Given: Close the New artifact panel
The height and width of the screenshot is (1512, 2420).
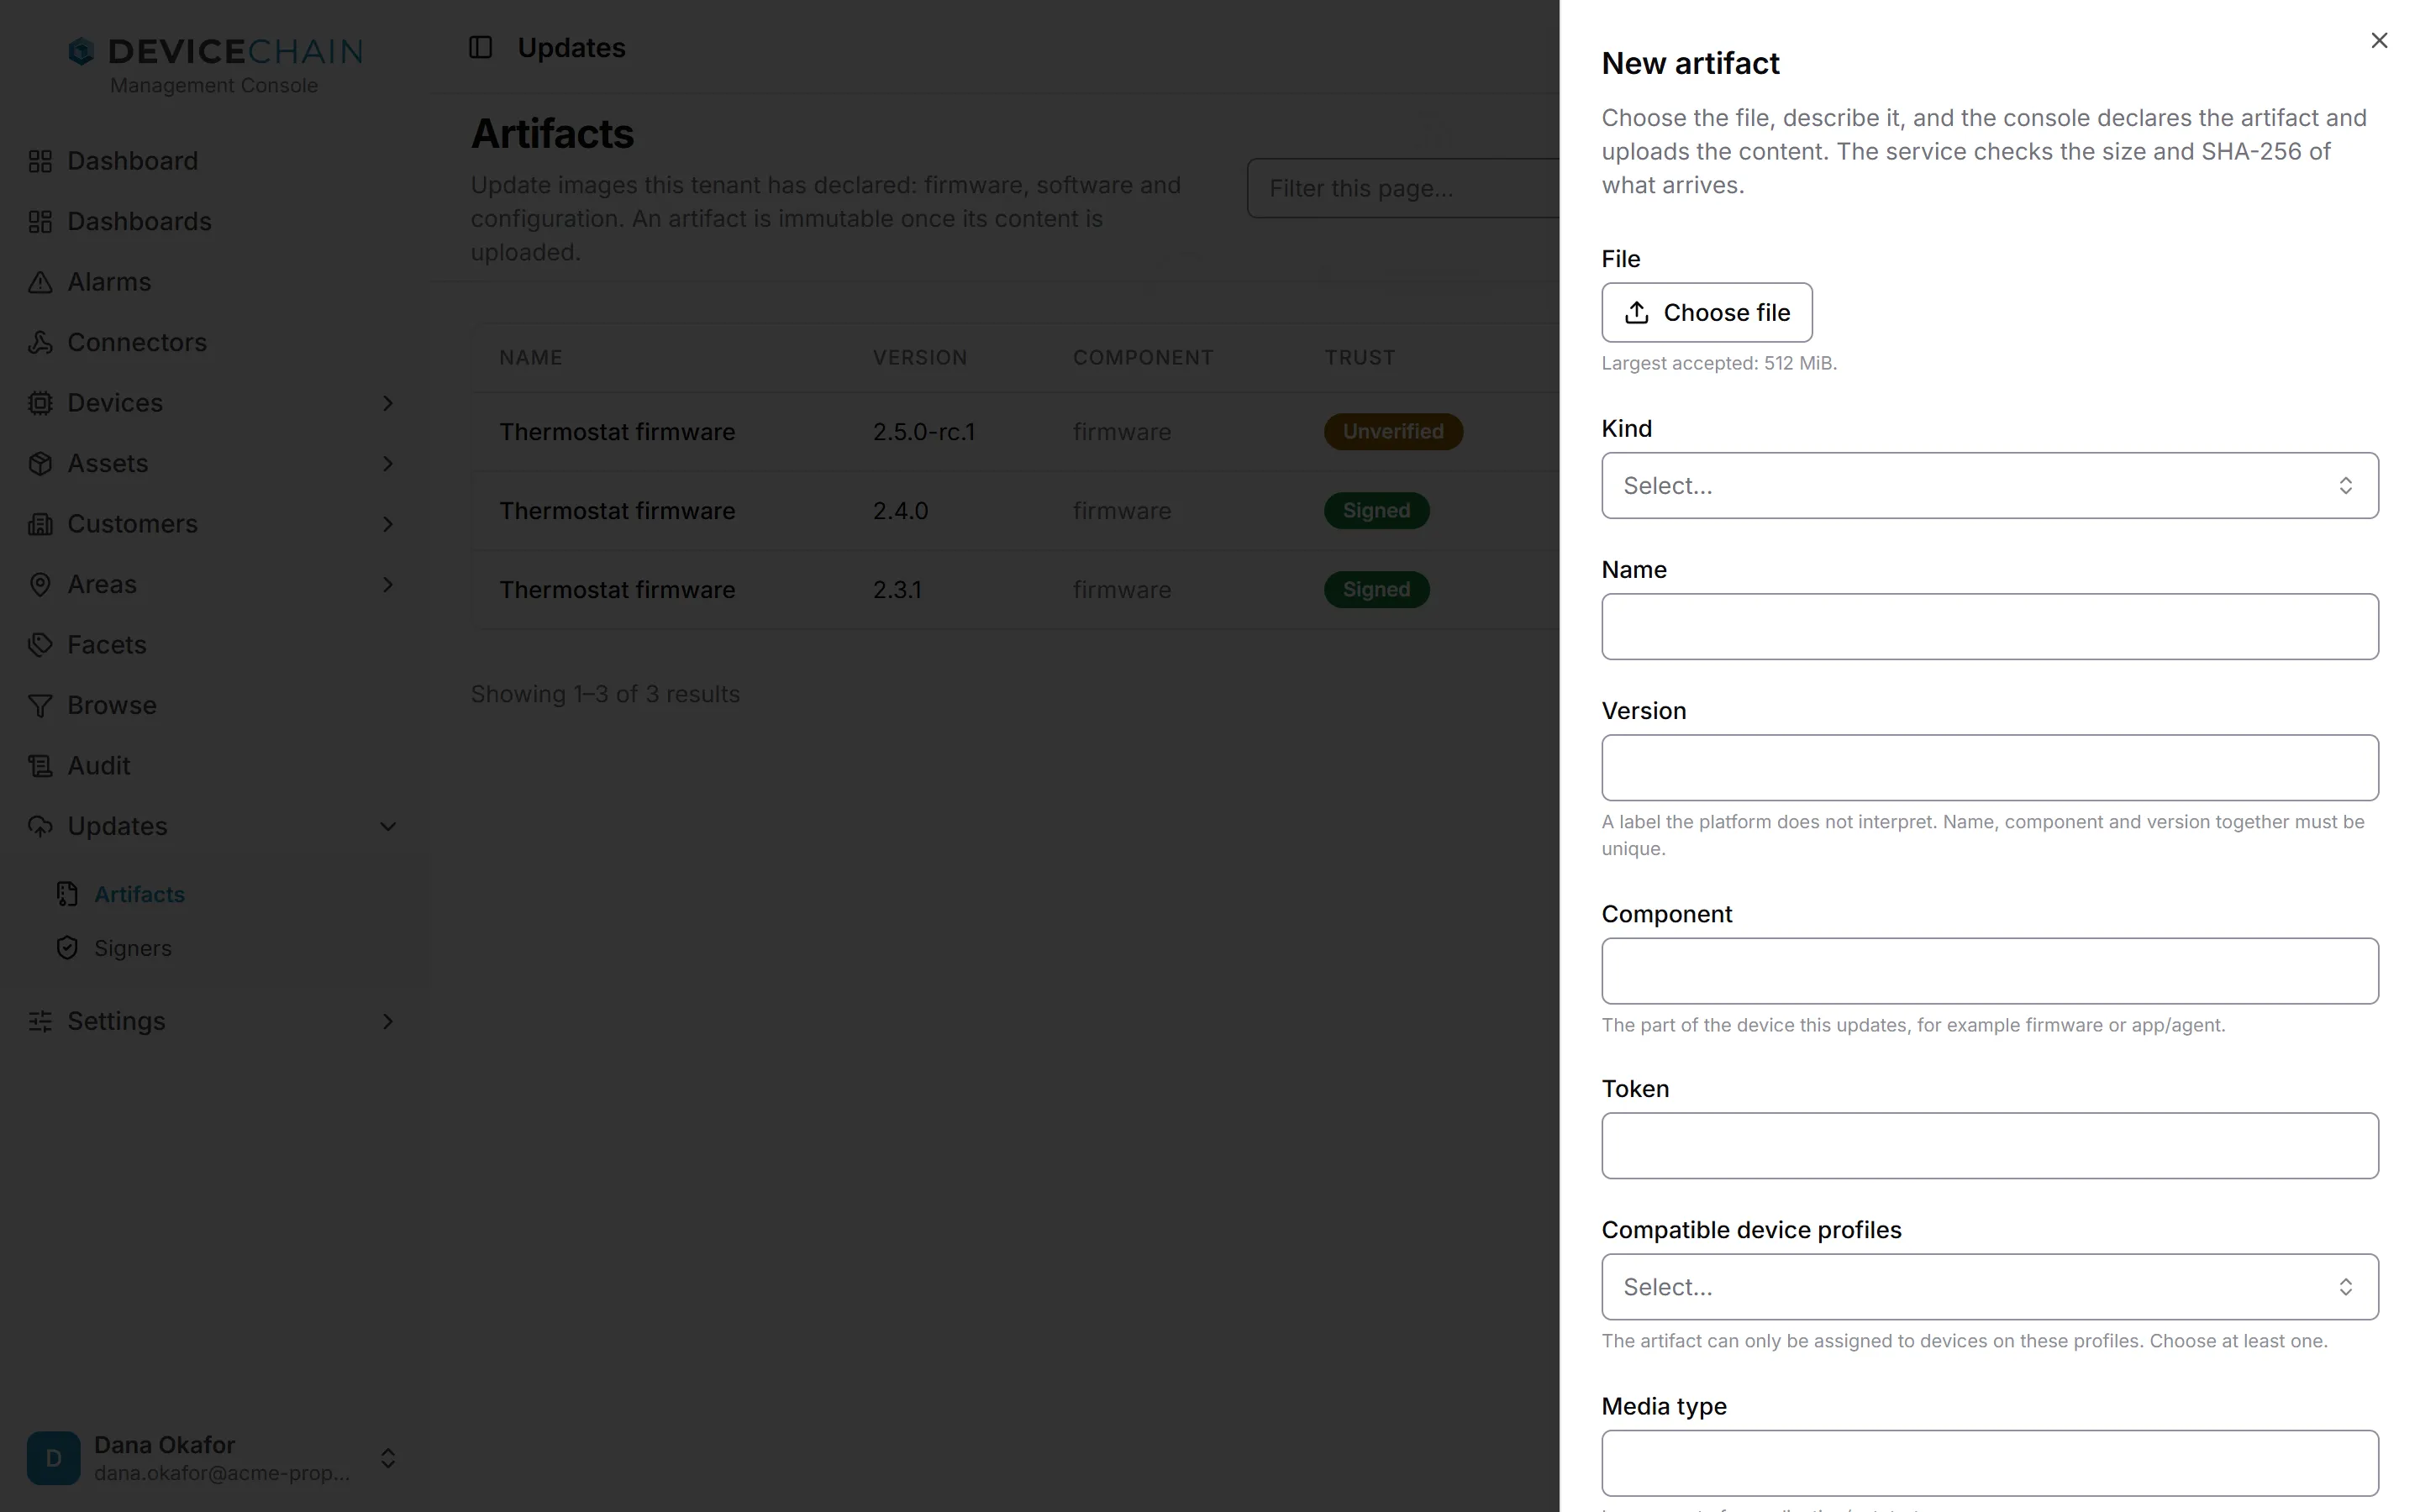Looking at the screenshot, I should point(2379,40).
